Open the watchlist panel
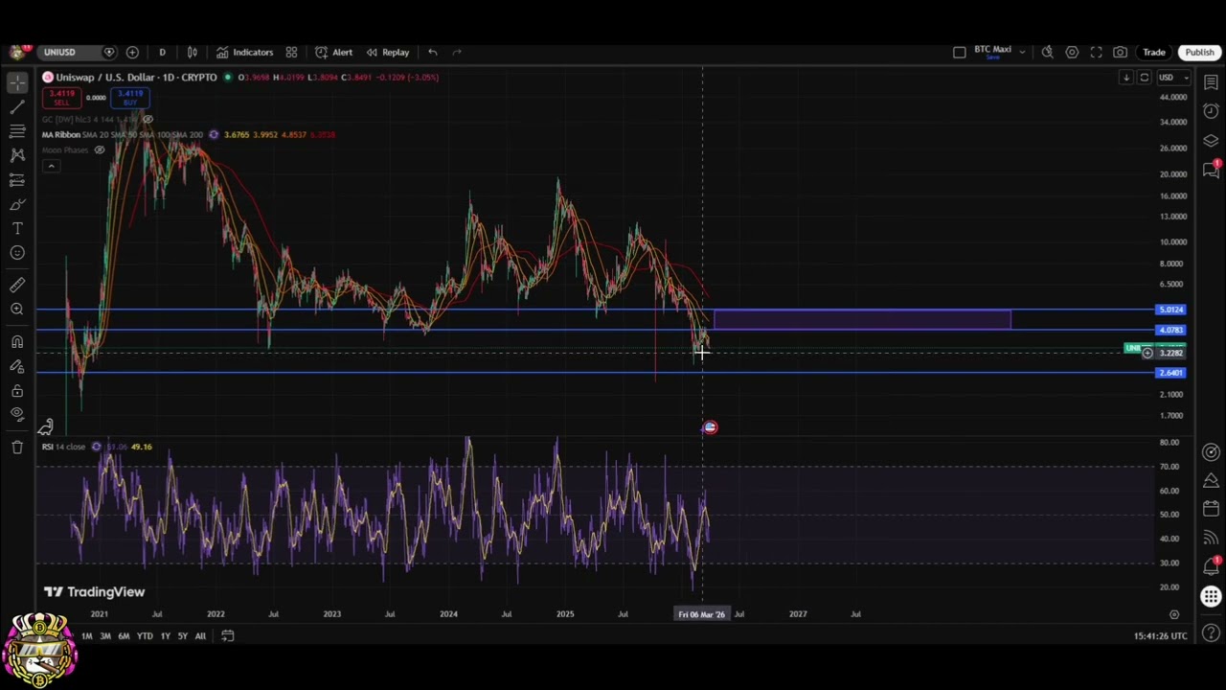Image resolution: width=1226 pixels, height=690 pixels. coord(1211,82)
